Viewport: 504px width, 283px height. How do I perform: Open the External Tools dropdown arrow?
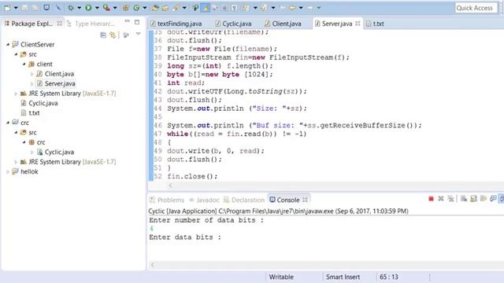[x=115, y=8]
